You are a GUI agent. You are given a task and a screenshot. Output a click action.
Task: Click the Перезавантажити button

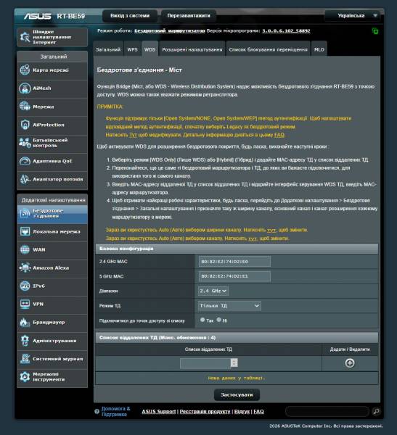[x=189, y=15]
